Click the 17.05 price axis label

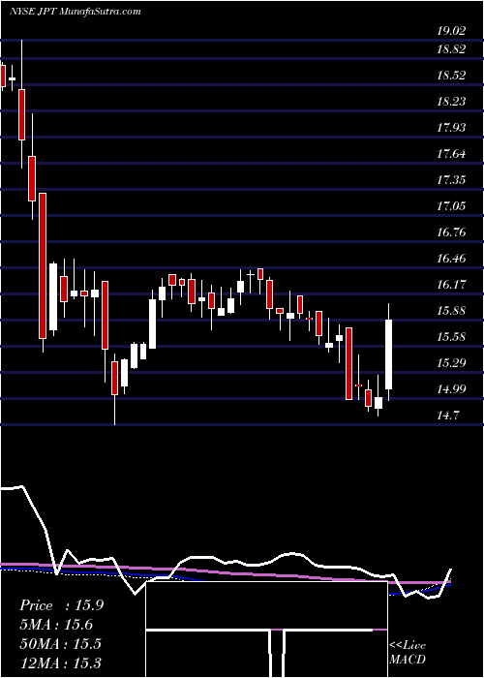451,205
